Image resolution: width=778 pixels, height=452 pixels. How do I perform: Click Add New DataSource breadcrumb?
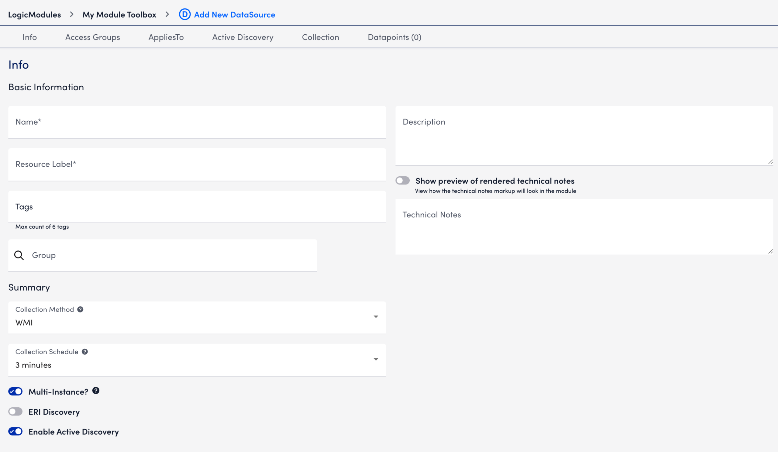click(x=235, y=15)
